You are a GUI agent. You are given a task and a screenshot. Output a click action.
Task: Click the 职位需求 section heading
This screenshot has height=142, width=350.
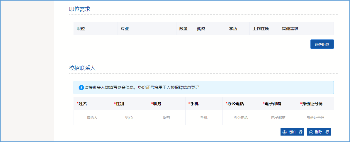click(79, 9)
